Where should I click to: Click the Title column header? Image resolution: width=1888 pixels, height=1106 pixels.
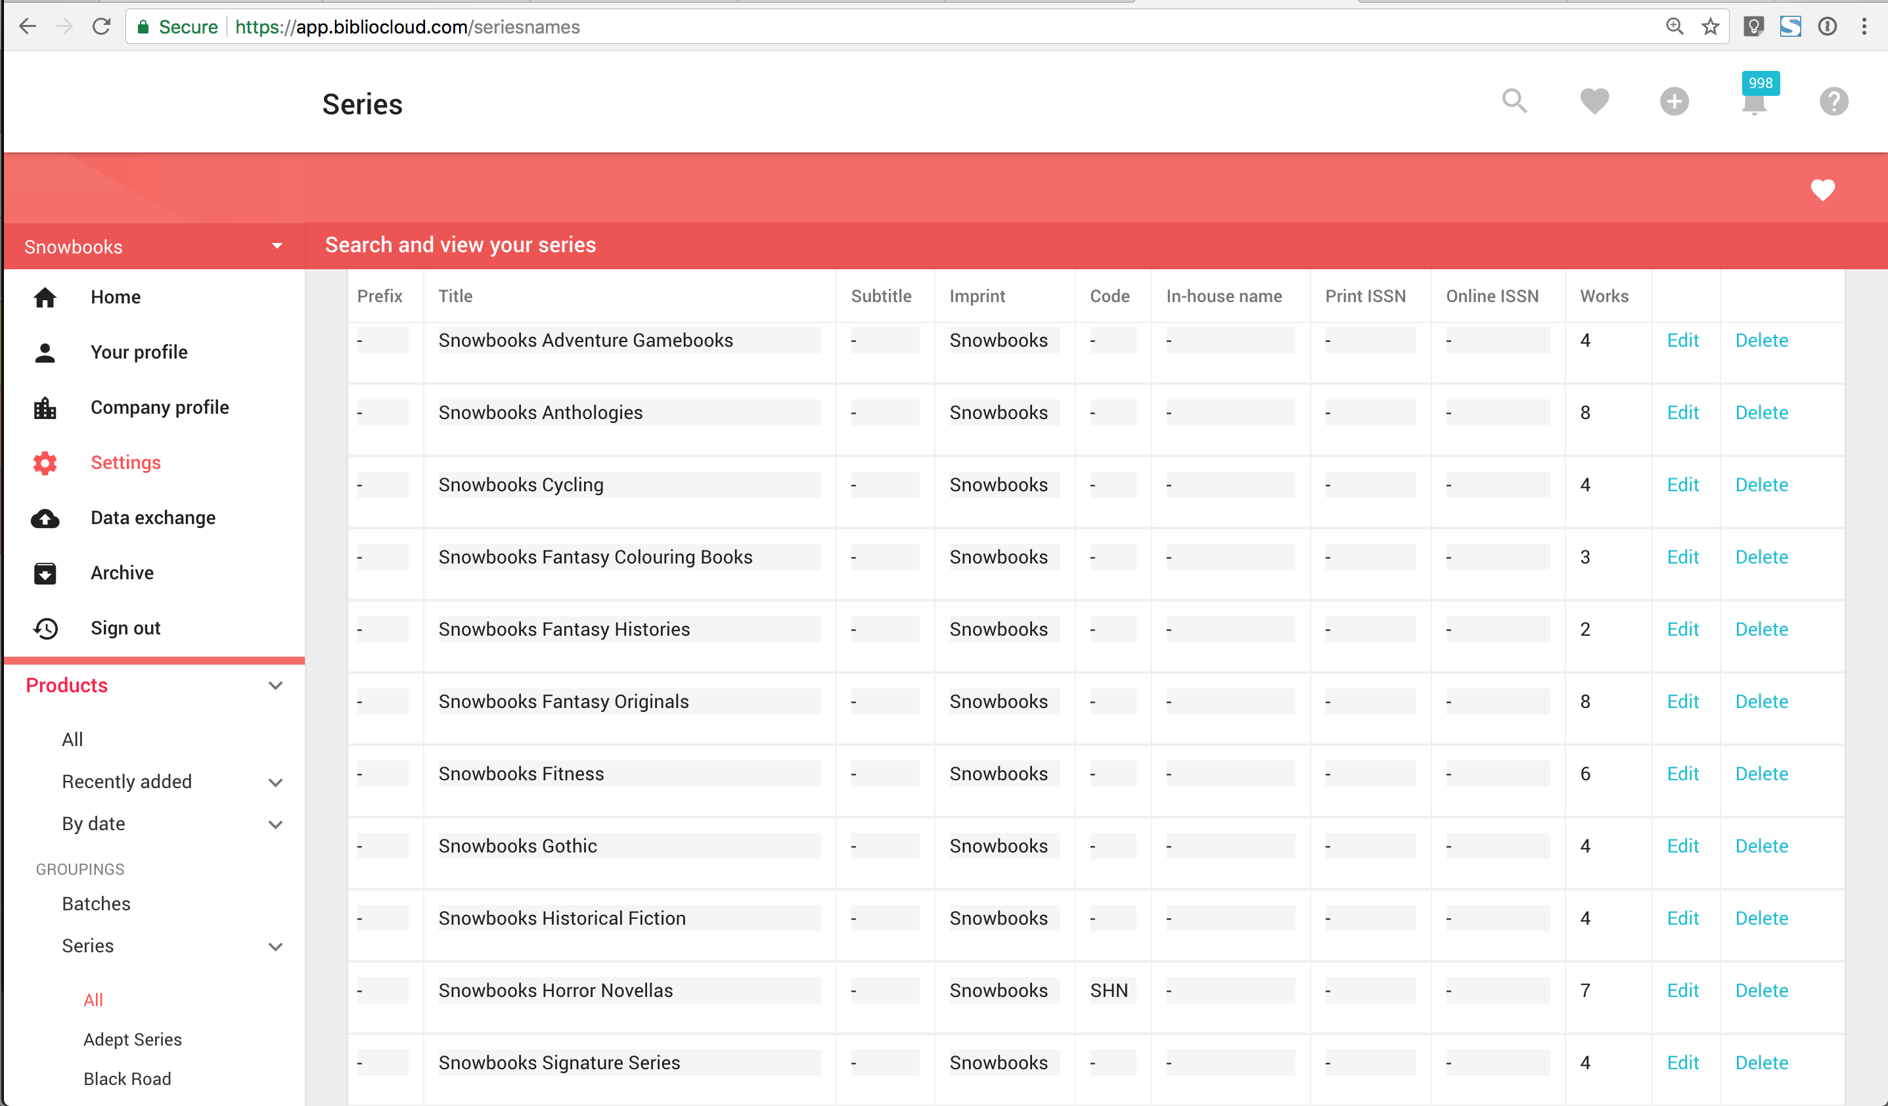(x=455, y=296)
